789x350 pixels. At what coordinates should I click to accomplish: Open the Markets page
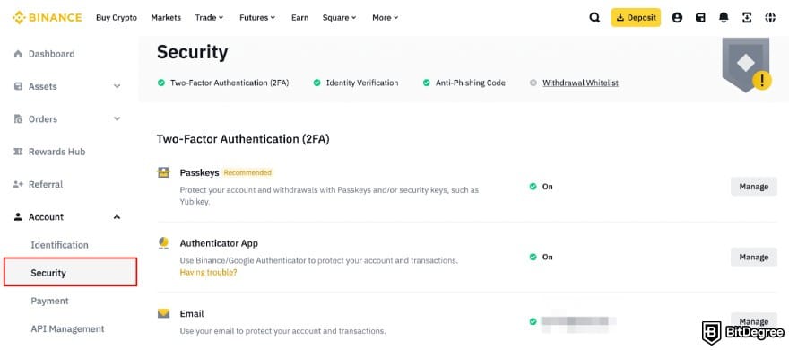[166, 18]
